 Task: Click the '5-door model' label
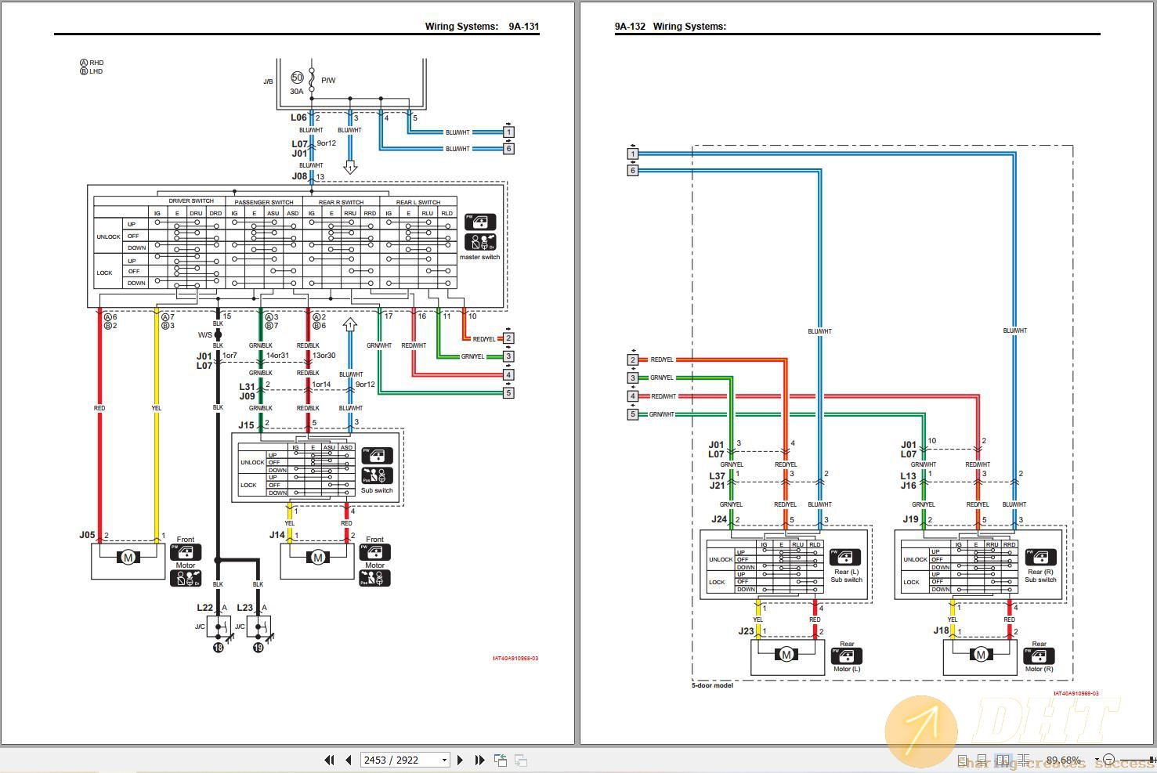[x=712, y=685]
